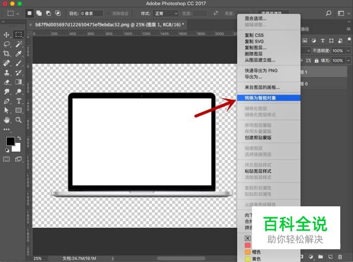
Task: Filter layers by adjustment layers icon
Action: [x=314, y=40]
